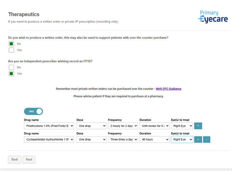Viewport: 232px width, 171px height.
Task: Remove the Cyclopentolate drug row
Action: pos(206,140)
